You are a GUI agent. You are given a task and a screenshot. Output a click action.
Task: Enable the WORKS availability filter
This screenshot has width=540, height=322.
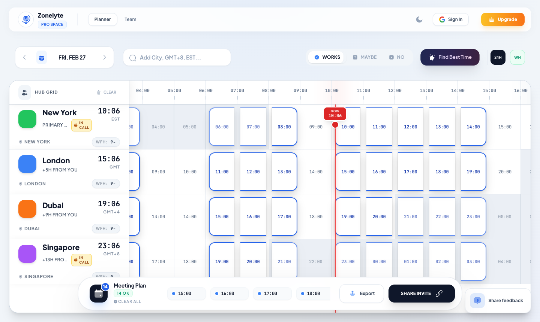coord(326,57)
